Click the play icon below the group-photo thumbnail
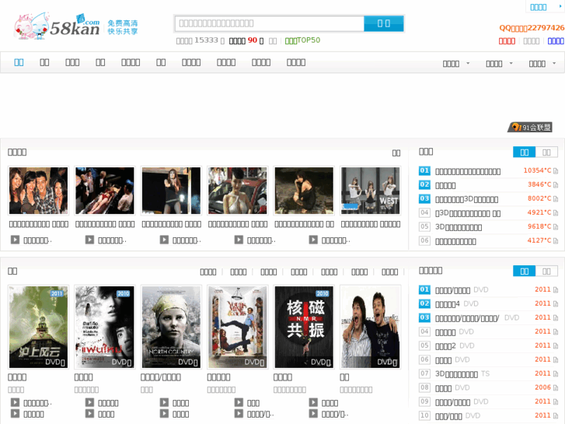This screenshot has width=565, height=424. tap(15, 240)
